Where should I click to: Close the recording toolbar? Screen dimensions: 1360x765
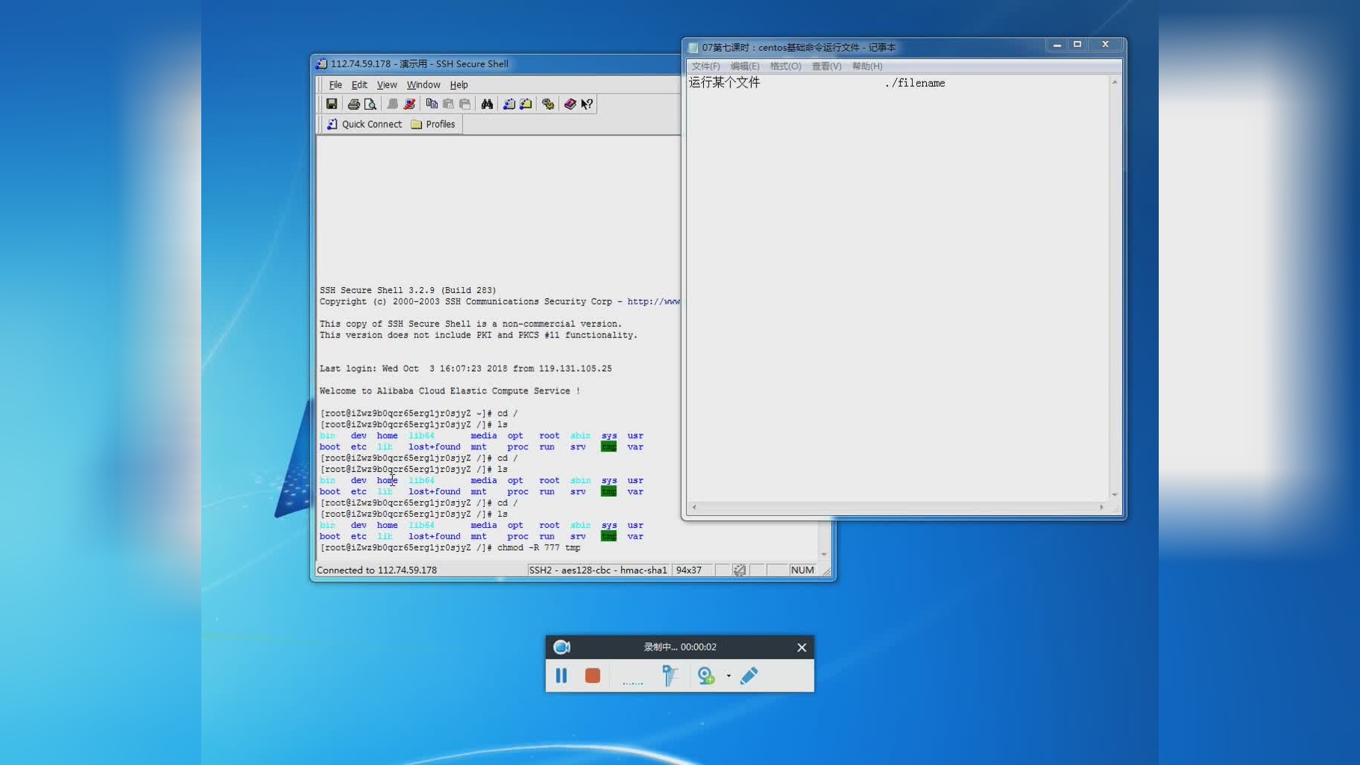coord(801,648)
